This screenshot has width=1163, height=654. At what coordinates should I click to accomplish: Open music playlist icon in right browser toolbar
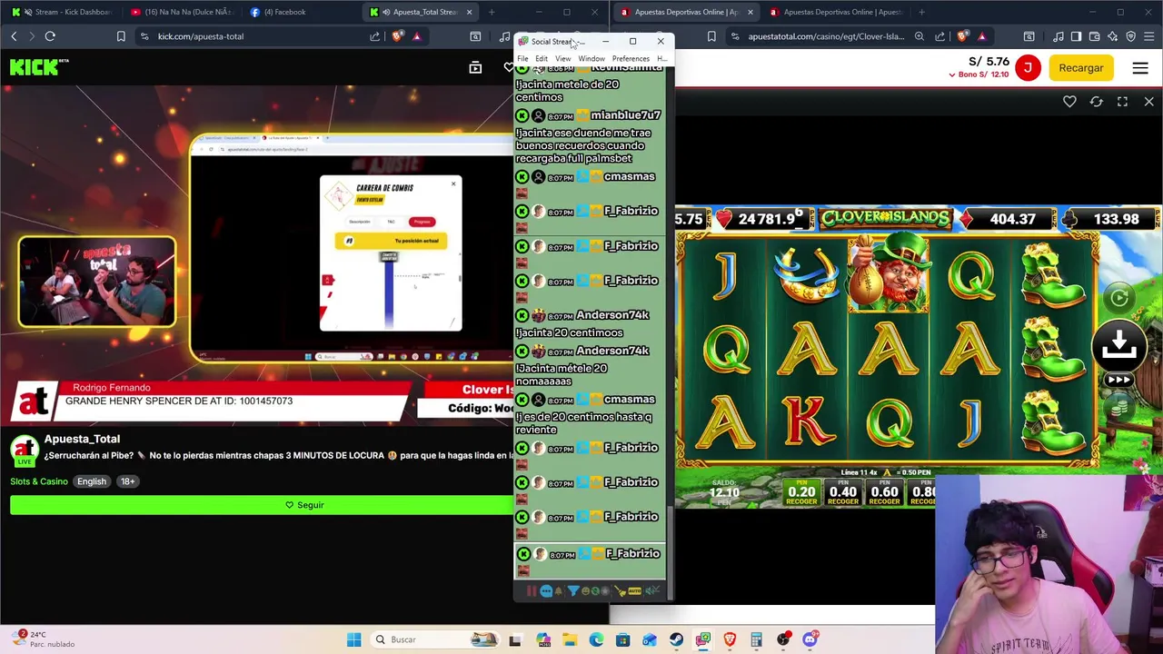1059,36
